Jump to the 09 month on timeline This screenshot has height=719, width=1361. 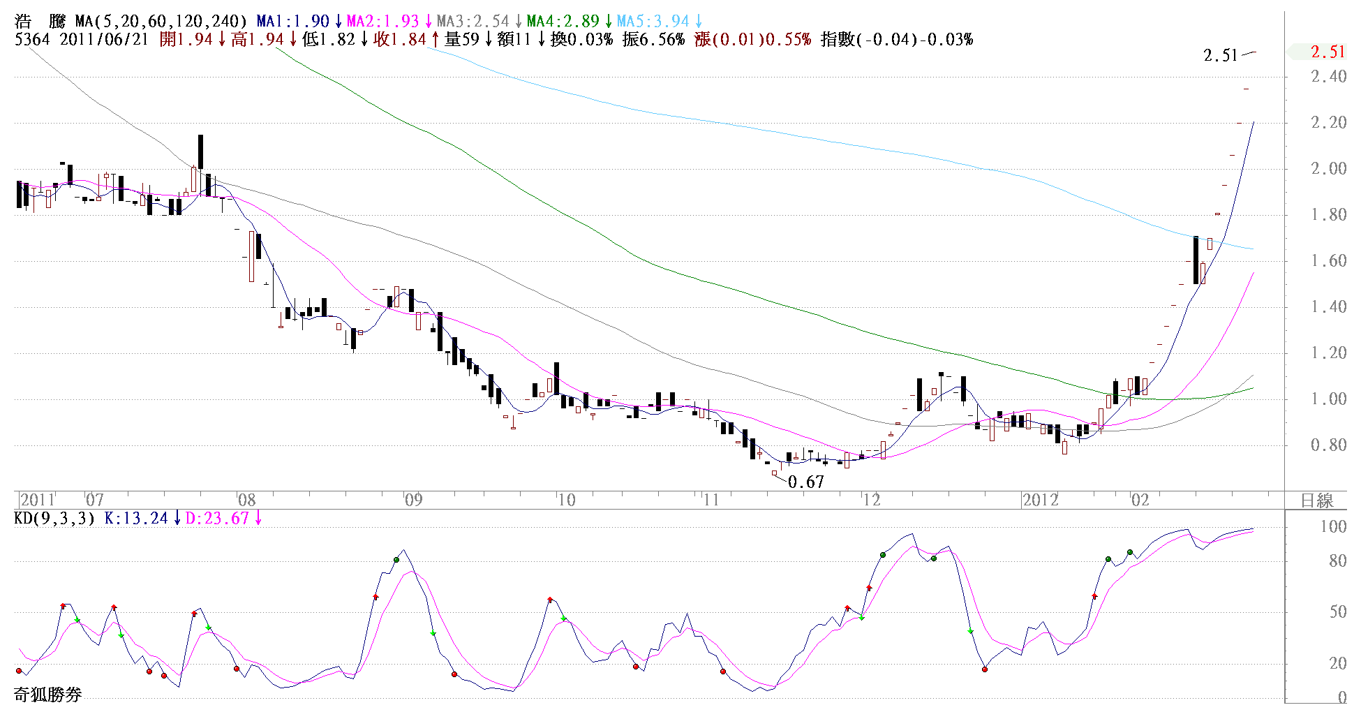(413, 501)
